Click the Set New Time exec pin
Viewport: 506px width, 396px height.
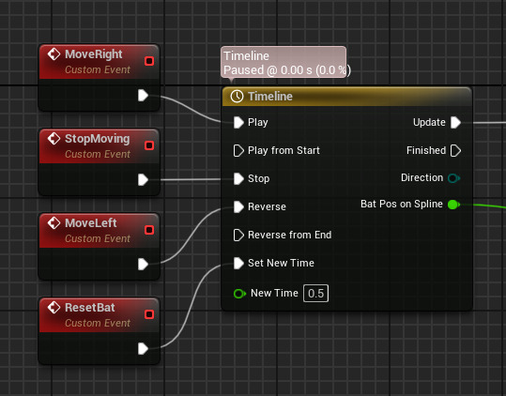pos(238,263)
